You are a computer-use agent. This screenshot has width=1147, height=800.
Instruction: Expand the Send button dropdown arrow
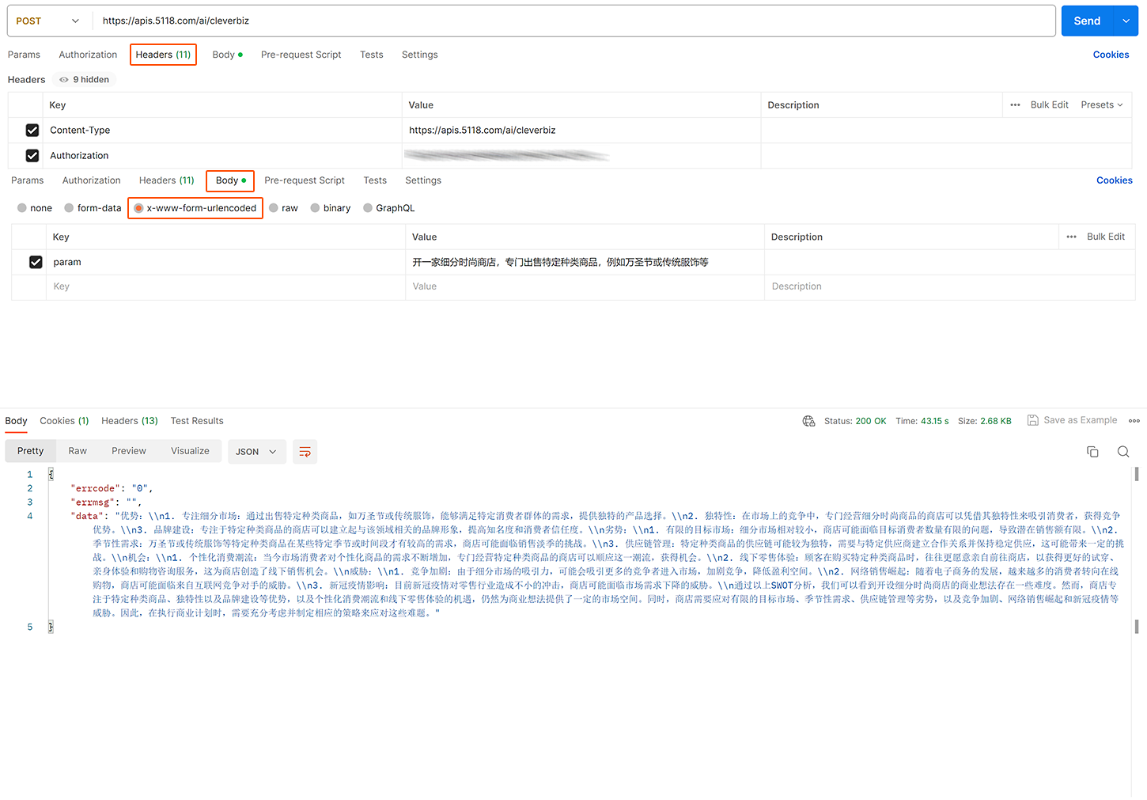pos(1126,21)
